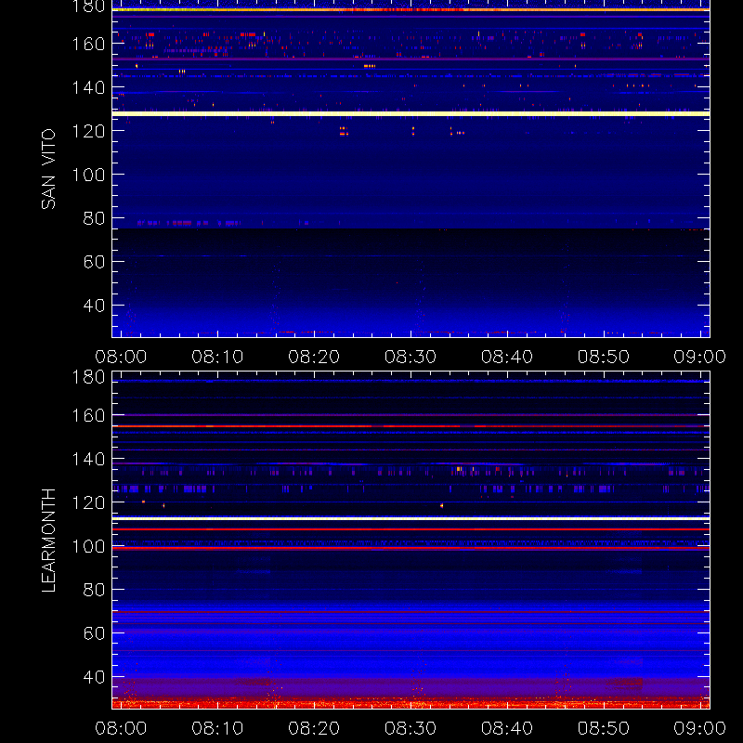Click 08:10 time label under SAN VITO plot
Image resolution: width=743 pixels, height=743 pixels.
pyautogui.click(x=217, y=357)
